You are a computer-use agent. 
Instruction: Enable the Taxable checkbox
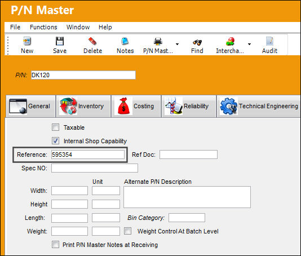(55, 127)
